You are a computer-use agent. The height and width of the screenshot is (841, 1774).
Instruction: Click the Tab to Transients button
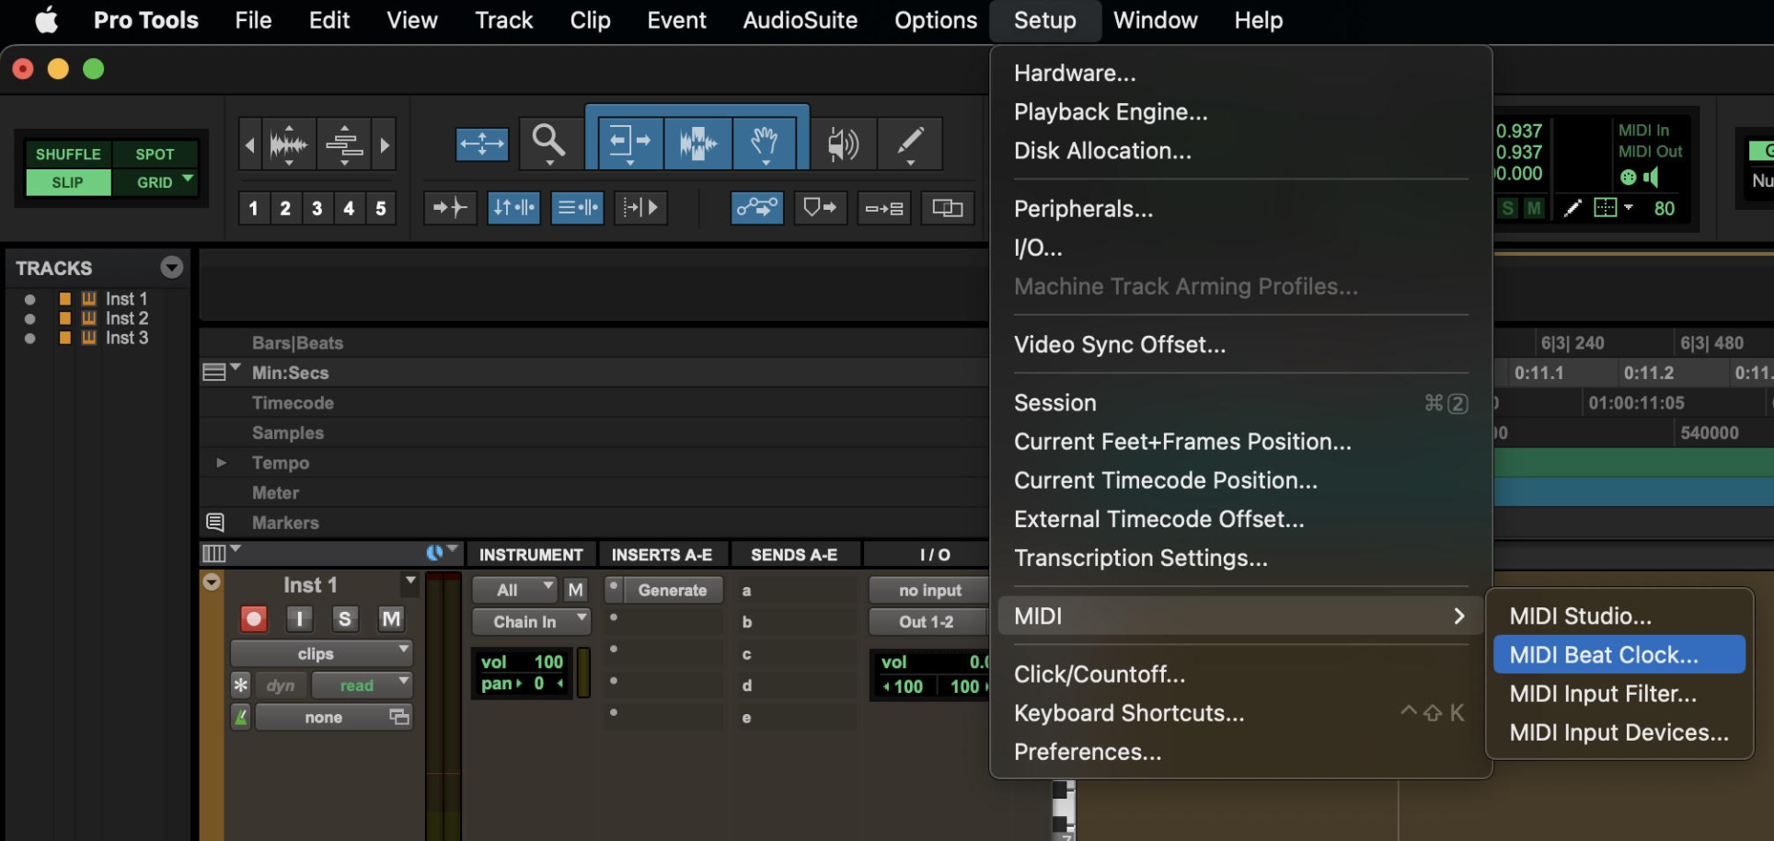(450, 208)
